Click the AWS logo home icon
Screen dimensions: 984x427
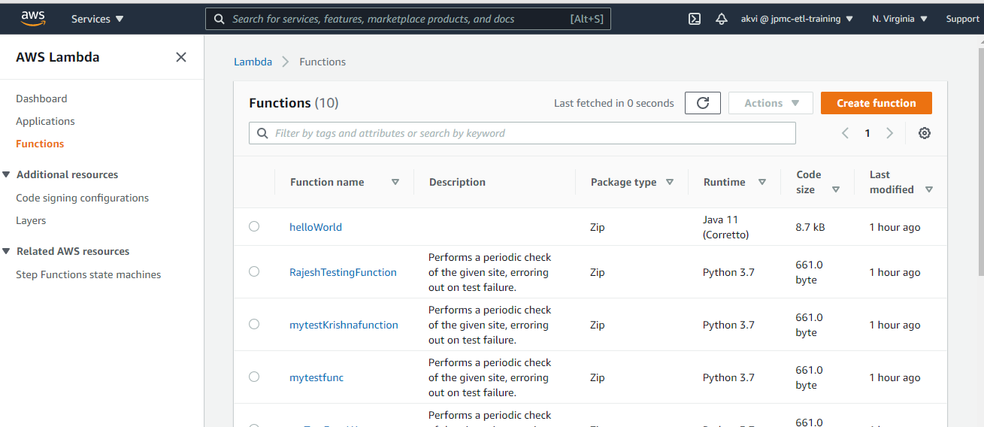[33, 18]
